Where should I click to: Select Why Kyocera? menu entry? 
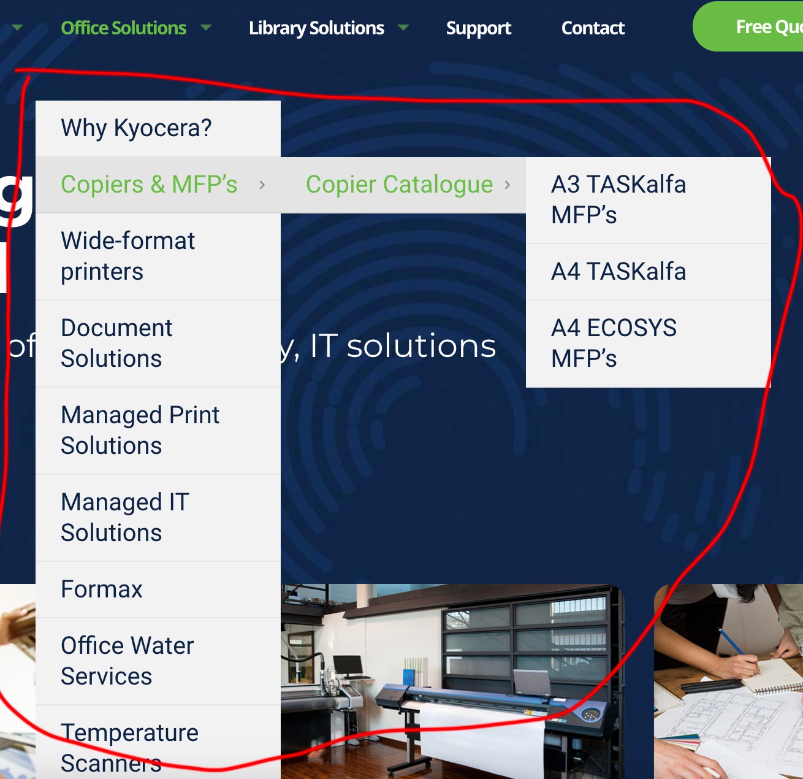click(158, 128)
